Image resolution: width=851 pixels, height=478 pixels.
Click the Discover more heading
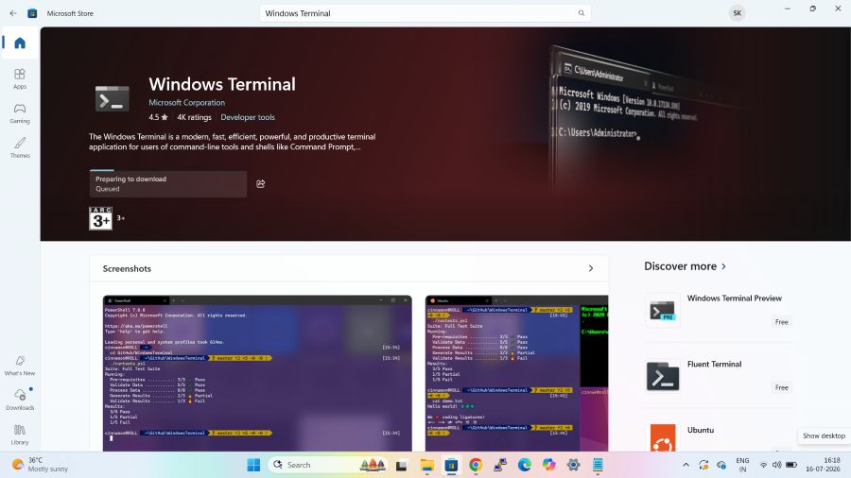tap(680, 266)
